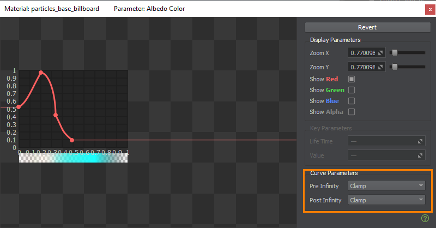The width and height of the screenshot is (436, 228).
Task: Open the Post Infinity dropdown
Action: click(x=386, y=200)
